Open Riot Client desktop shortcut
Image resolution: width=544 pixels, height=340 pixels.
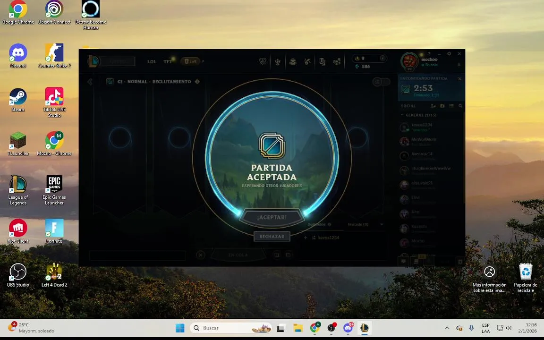coord(18,231)
